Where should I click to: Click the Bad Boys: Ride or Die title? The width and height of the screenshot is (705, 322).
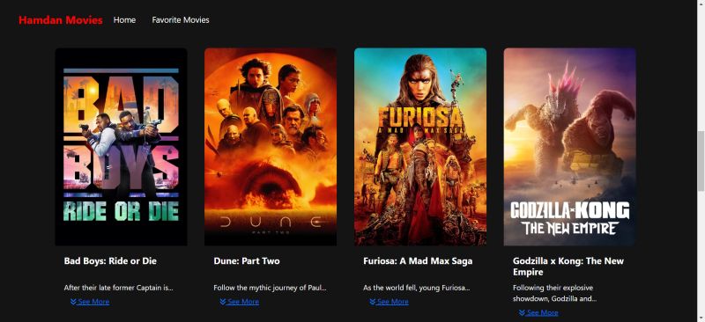click(110, 261)
